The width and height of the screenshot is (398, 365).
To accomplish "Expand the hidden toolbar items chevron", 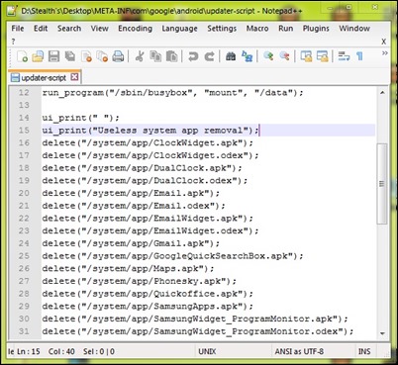I will pos(385,53).
